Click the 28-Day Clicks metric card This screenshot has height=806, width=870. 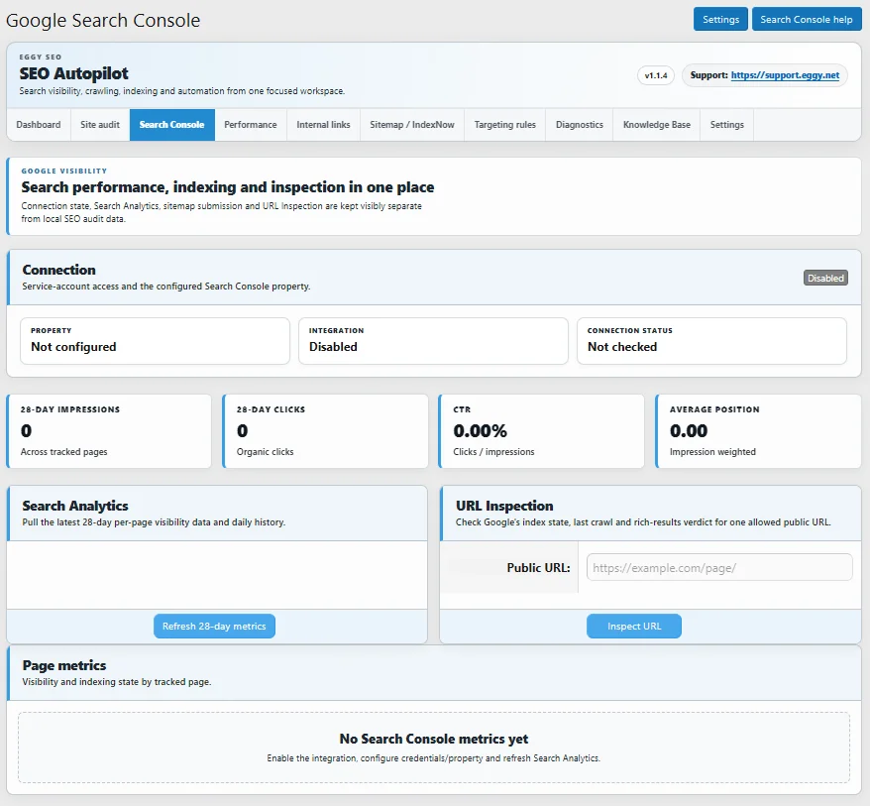[x=325, y=431]
